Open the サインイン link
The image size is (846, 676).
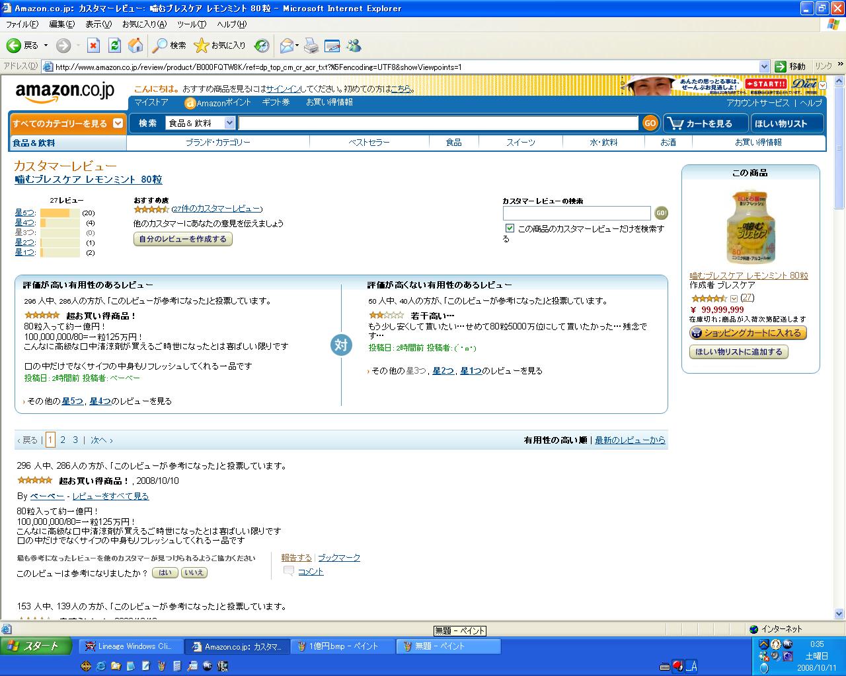pyautogui.click(x=283, y=88)
